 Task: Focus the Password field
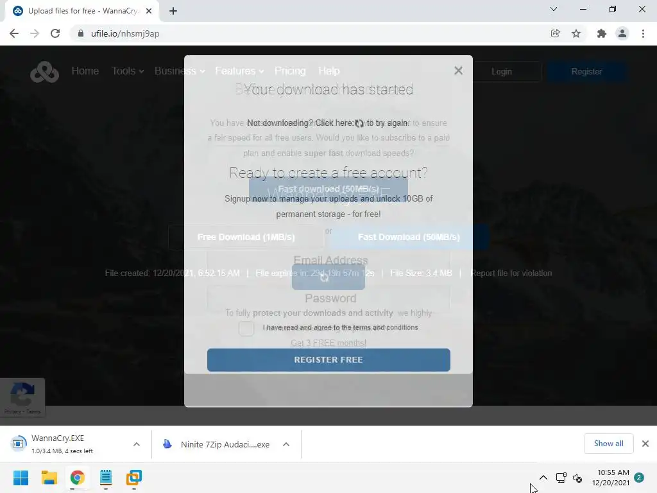328,298
